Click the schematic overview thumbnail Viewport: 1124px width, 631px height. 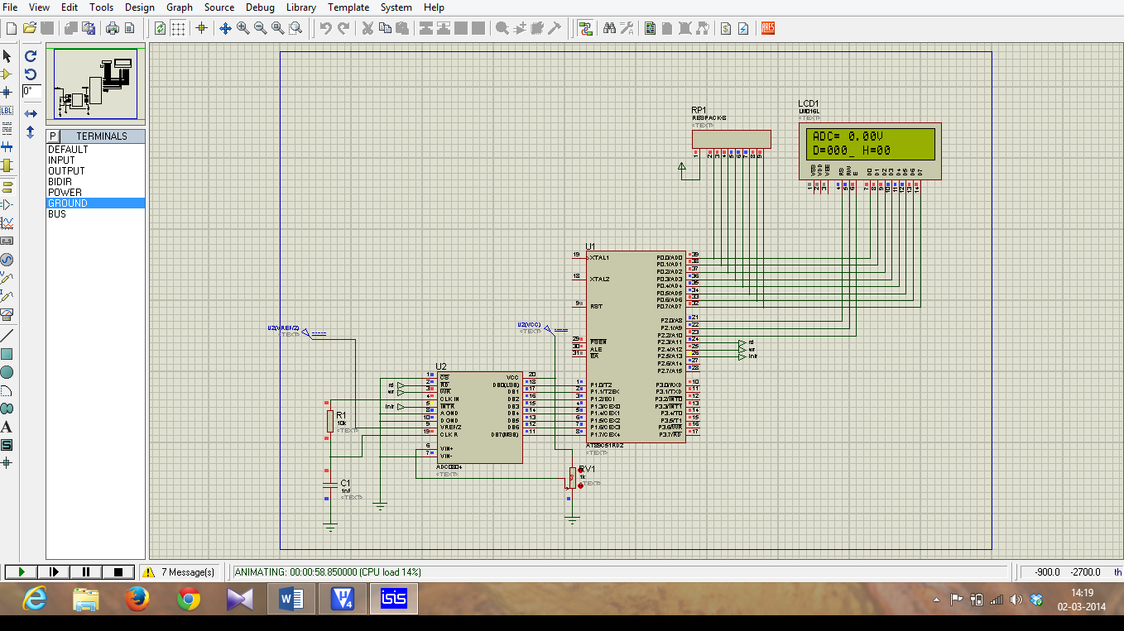coord(94,82)
